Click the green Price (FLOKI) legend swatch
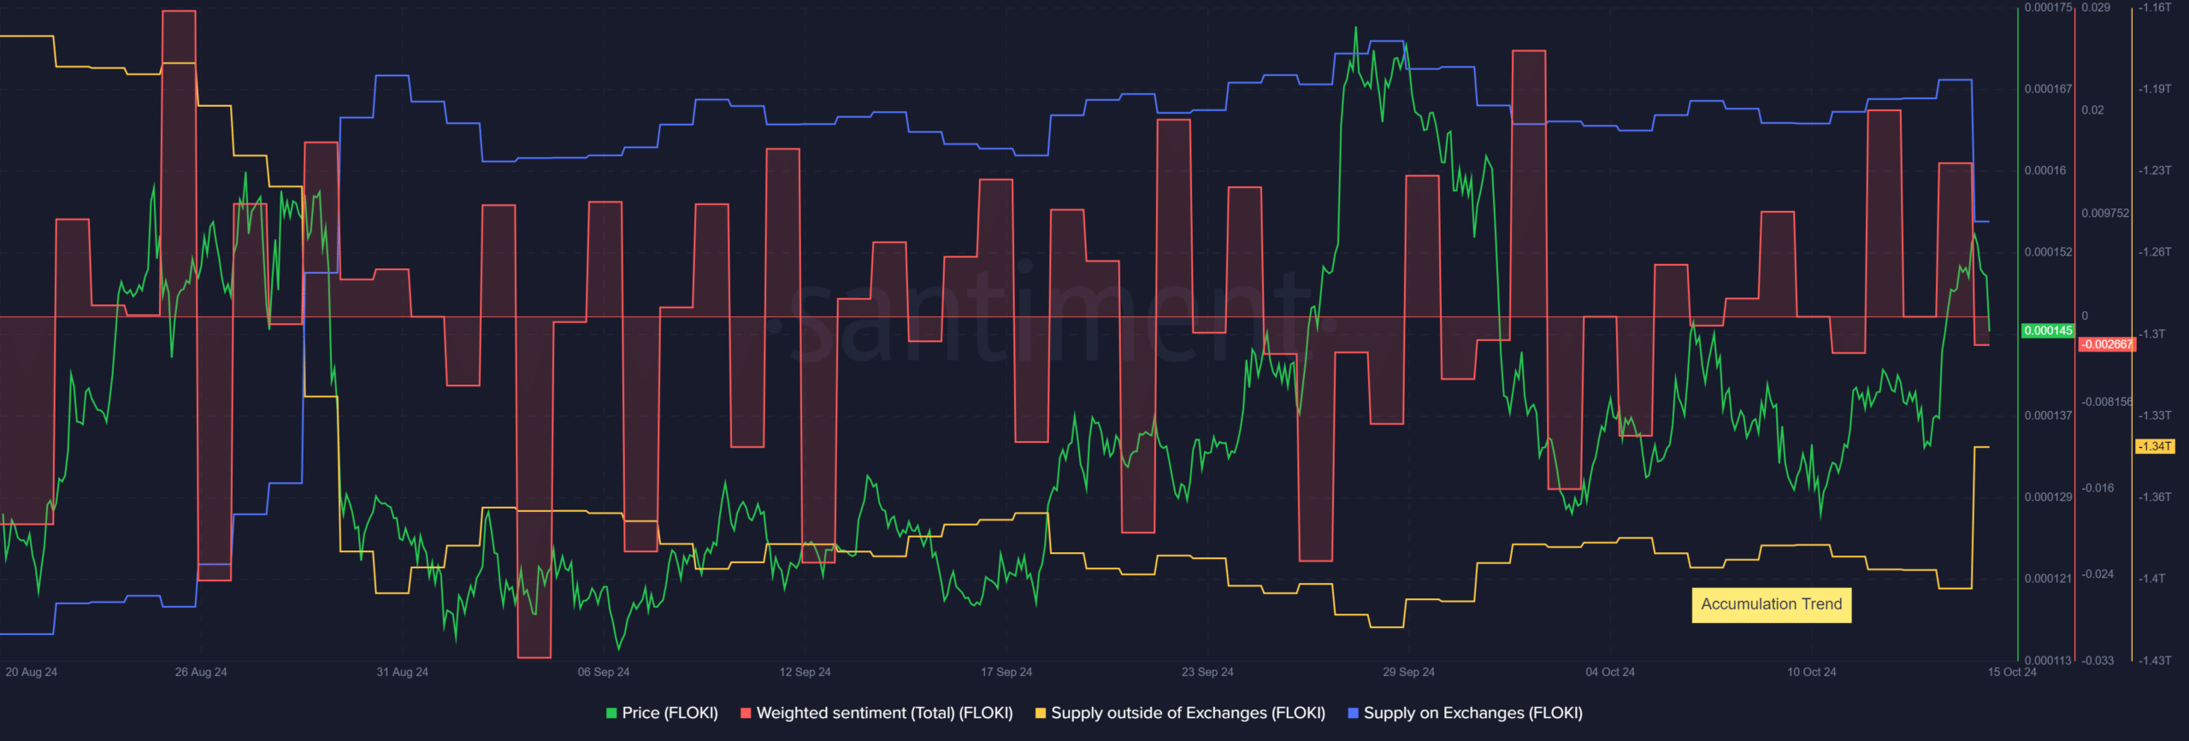This screenshot has width=2189, height=741. coord(611,713)
